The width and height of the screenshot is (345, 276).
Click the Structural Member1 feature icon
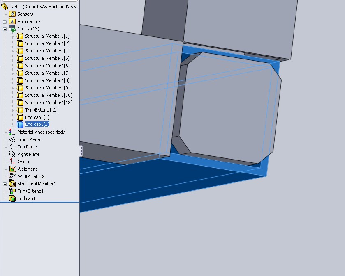[12, 184]
